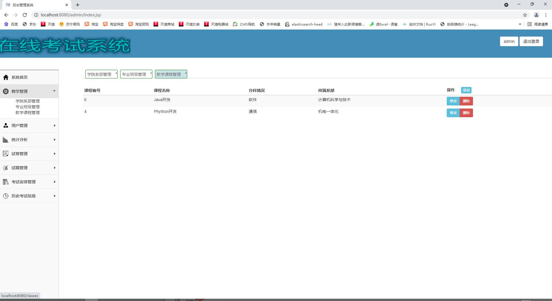Open the 系统首页 home icon

(x=6, y=77)
